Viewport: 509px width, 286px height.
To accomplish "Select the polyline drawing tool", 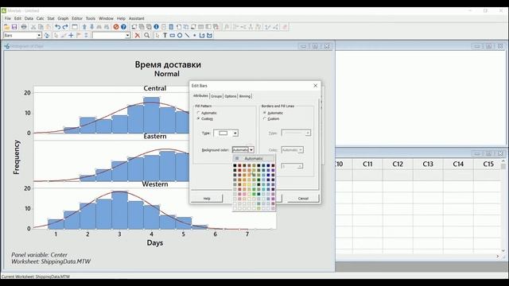I will 202,35.
